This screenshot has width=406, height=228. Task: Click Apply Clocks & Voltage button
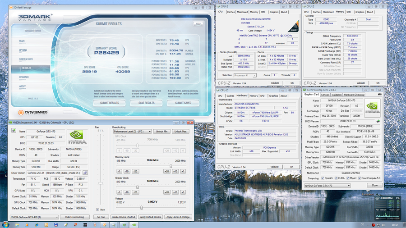pyautogui.click(x=178, y=217)
